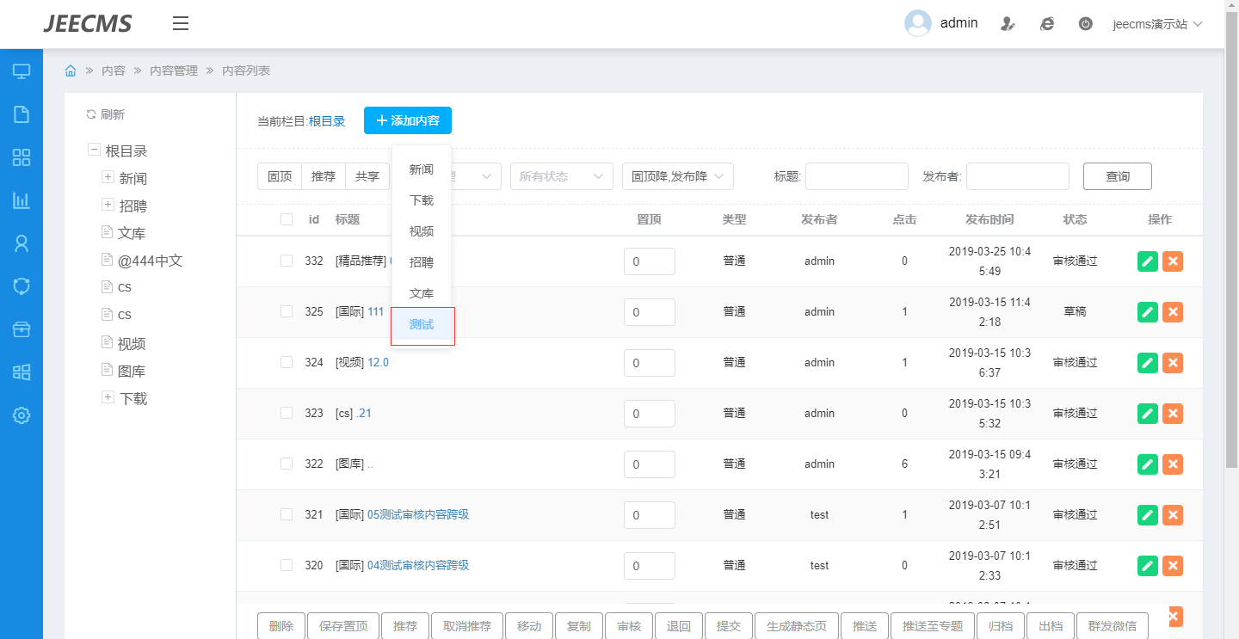Select 测试 from the add content menu

(x=422, y=325)
